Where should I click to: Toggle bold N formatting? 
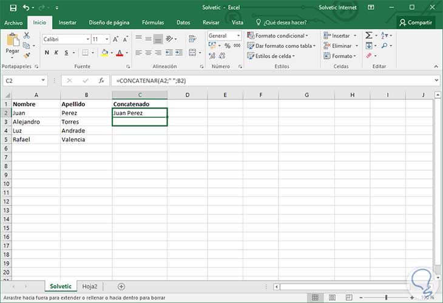[x=47, y=53]
